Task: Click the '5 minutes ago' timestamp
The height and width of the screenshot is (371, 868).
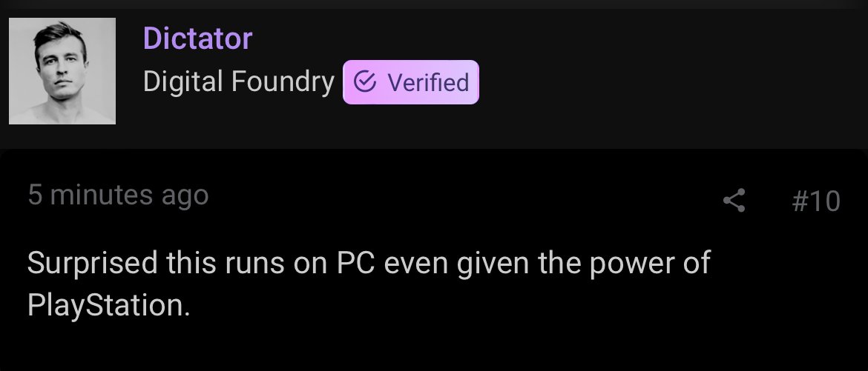Action: coord(118,195)
